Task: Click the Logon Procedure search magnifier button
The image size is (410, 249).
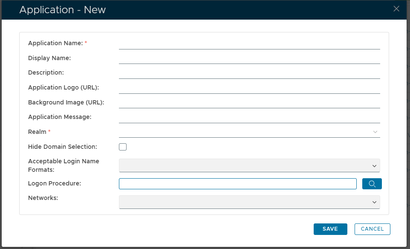Action: 372,184
